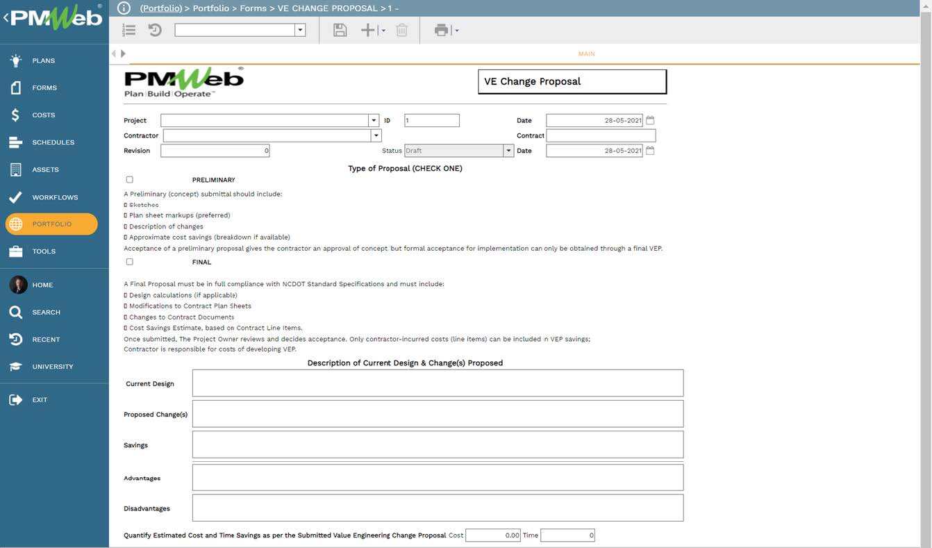Open the calendar icon beside the top Date field

click(650, 120)
